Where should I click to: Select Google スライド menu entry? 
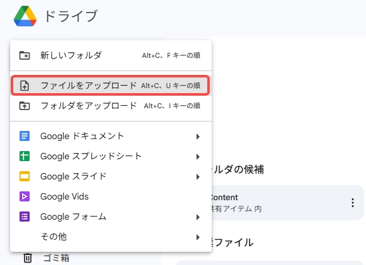pyautogui.click(x=111, y=177)
